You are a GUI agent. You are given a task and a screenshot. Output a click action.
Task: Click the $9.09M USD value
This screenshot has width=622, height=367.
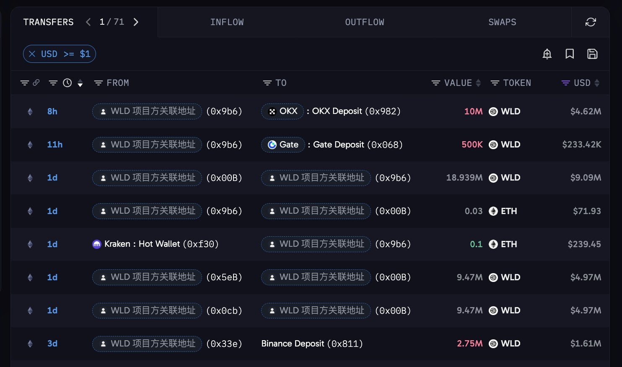pos(586,178)
